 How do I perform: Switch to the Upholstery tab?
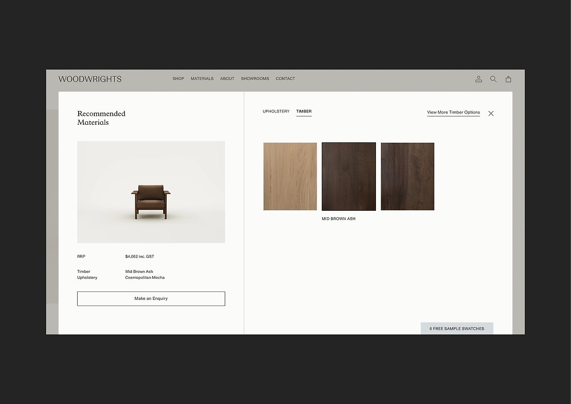(276, 112)
